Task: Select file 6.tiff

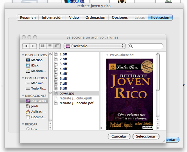Action: 76,78
